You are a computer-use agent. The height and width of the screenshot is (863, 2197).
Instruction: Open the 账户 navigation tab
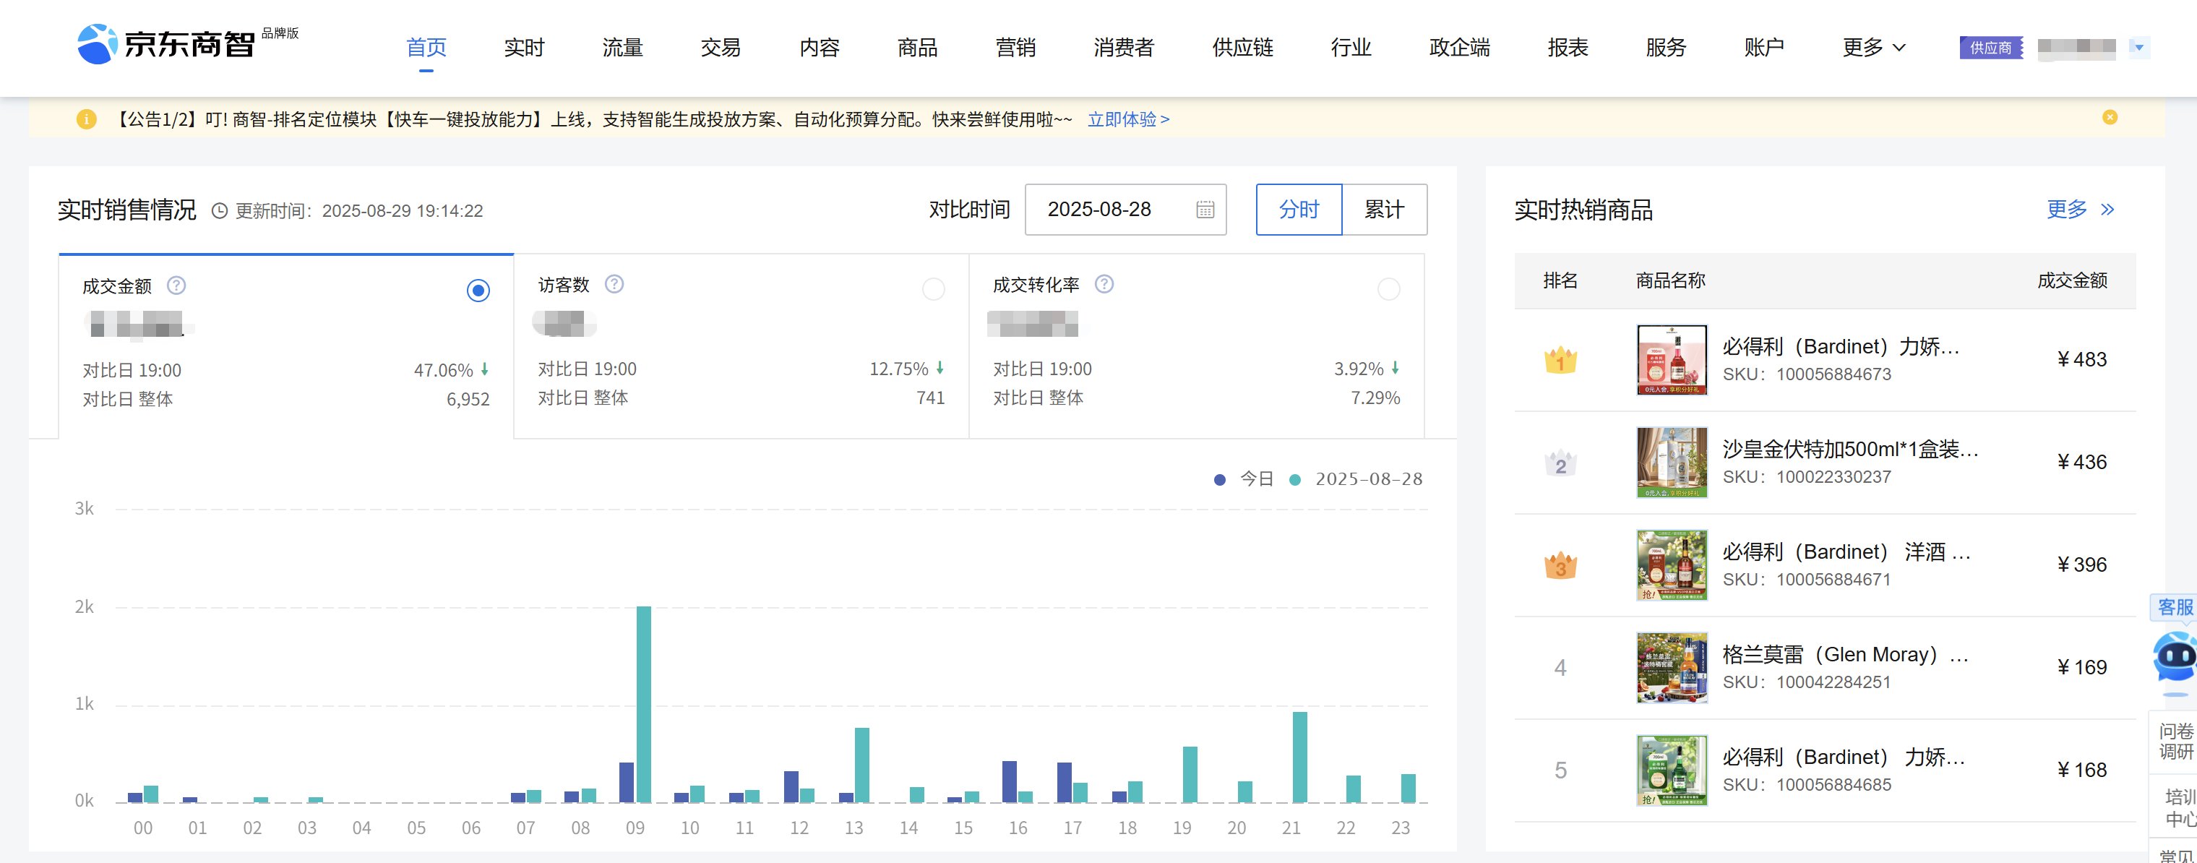(x=1763, y=48)
